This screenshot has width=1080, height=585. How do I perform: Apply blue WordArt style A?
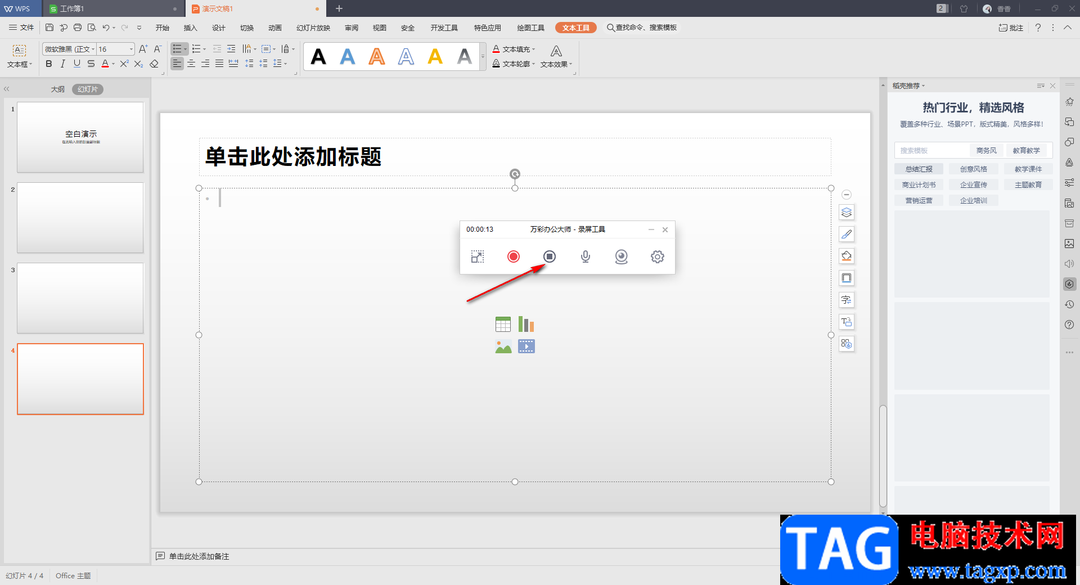[x=348, y=57]
